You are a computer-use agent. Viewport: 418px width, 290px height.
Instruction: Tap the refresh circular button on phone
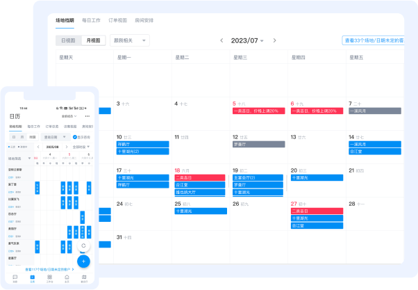(84, 245)
